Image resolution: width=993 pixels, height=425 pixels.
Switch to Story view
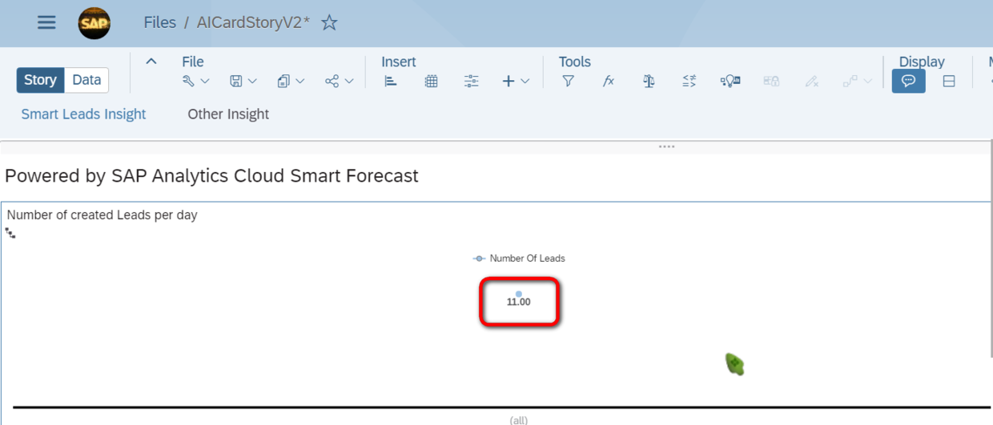pyautogui.click(x=40, y=80)
